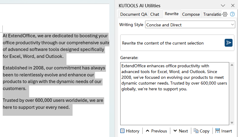Send the rewrite prompt with arrow button
This screenshot has height=137, width=238.
[228, 43]
